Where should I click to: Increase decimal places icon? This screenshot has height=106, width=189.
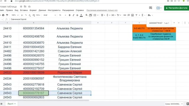tap(34, 15)
